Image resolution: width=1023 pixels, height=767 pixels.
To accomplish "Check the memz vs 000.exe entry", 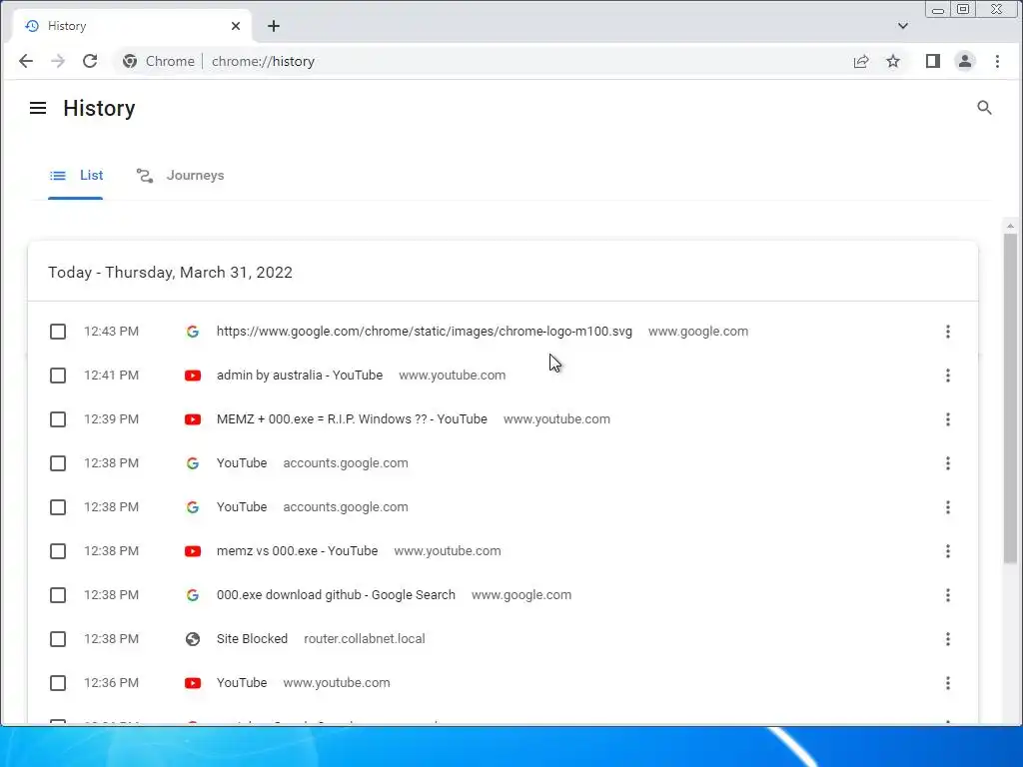I will (58, 551).
